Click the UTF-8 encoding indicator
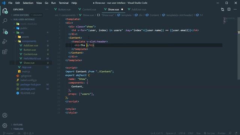 tap(182, 133)
